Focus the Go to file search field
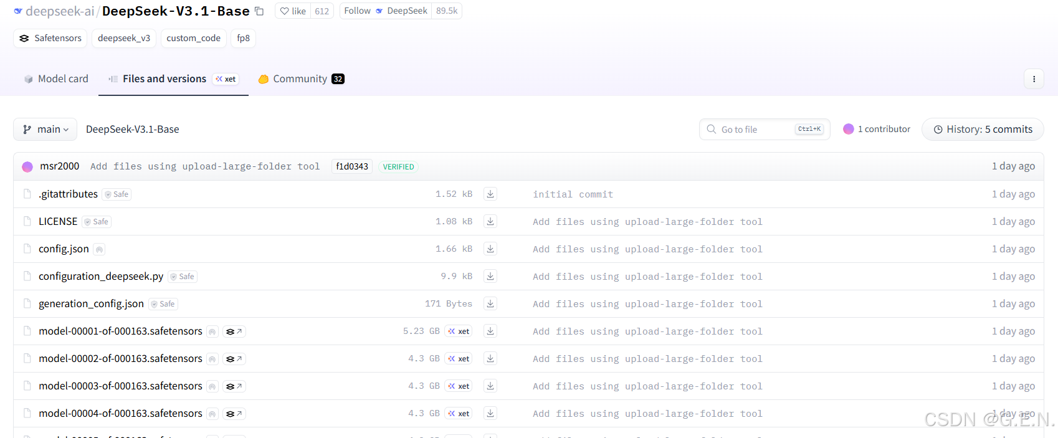The image size is (1058, 438). 765,130
